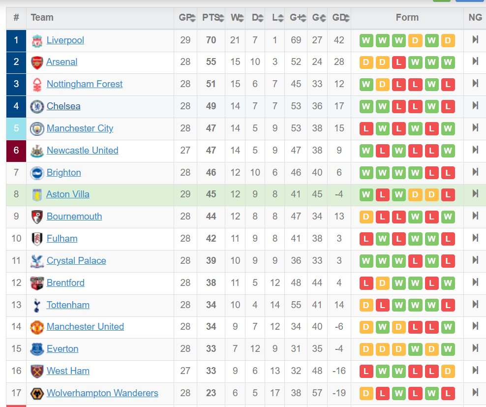Click the Tottenham cockerel crest
This screenshot has width=486, height=407.
[x=37, y=305]
